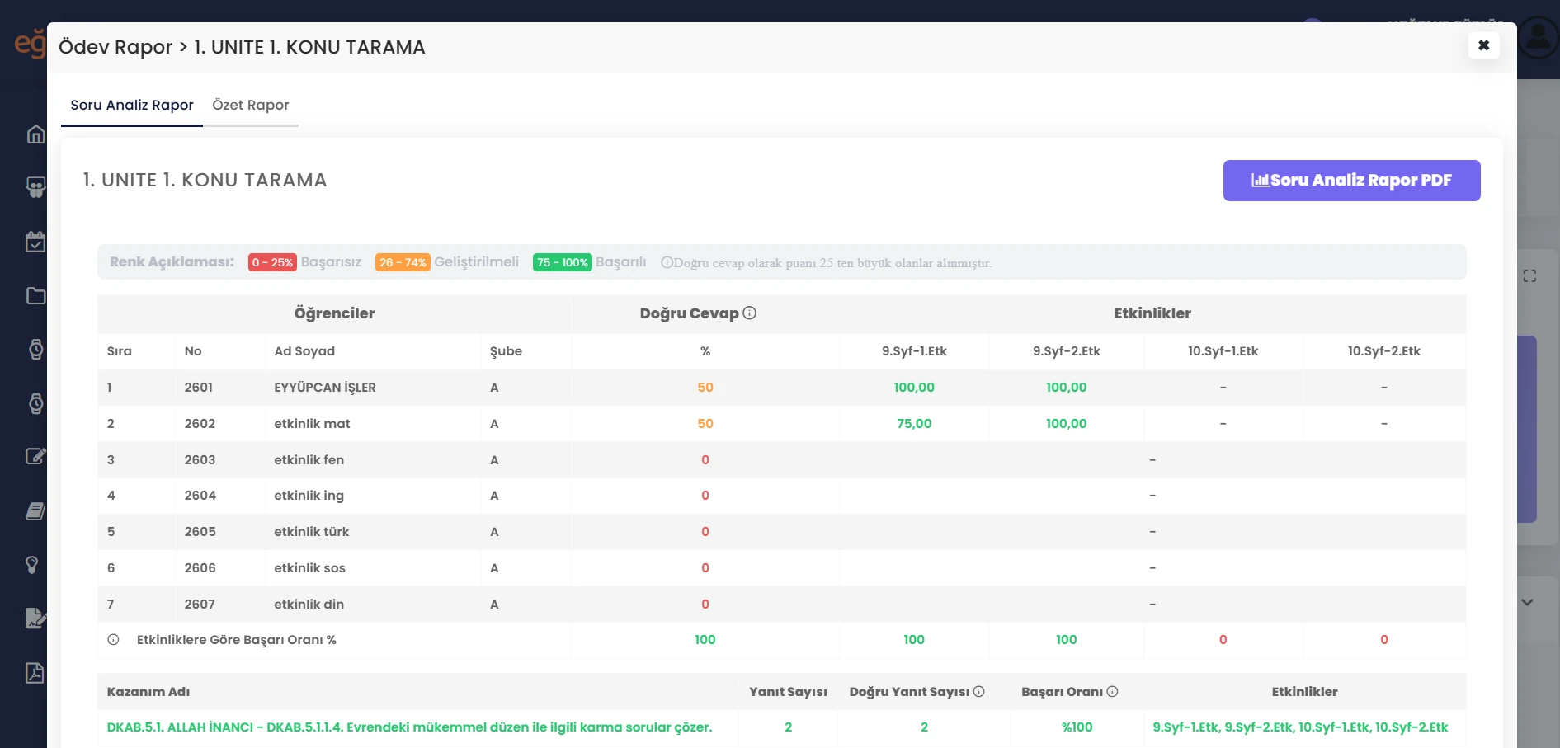Select the etkinlik mat student row

(781, 424)
